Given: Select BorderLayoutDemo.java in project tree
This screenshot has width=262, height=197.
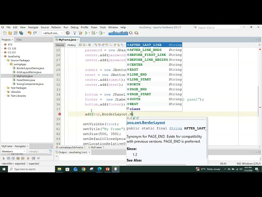Looking at the screenshot, I should click(x=30, y=68).
